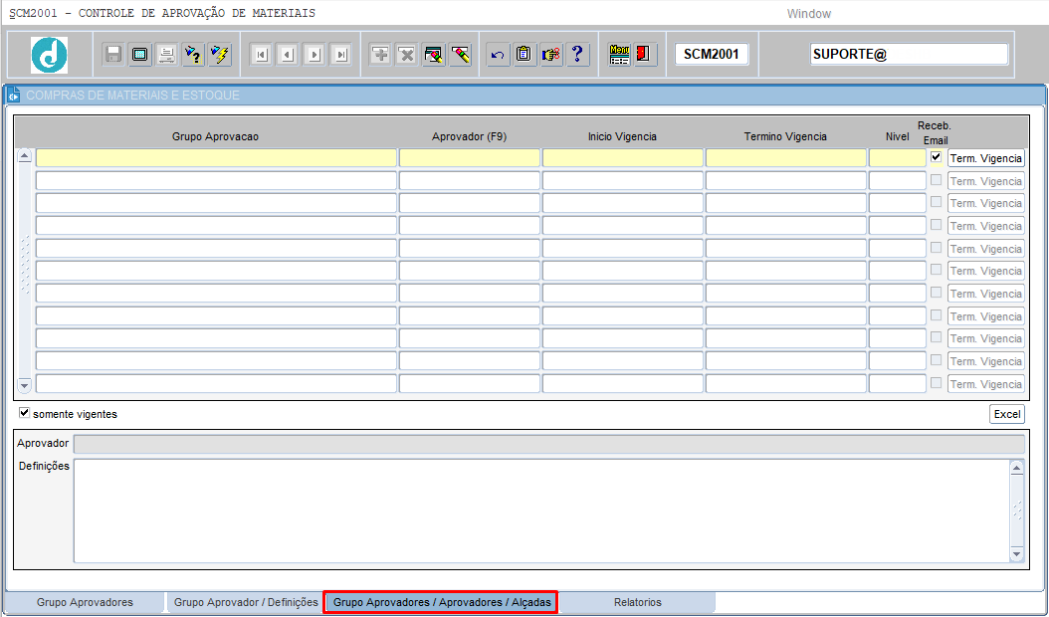1049x617 pixels.
Task: Switch to the Grupo Aprovadores tab
Action: point(85,602)
